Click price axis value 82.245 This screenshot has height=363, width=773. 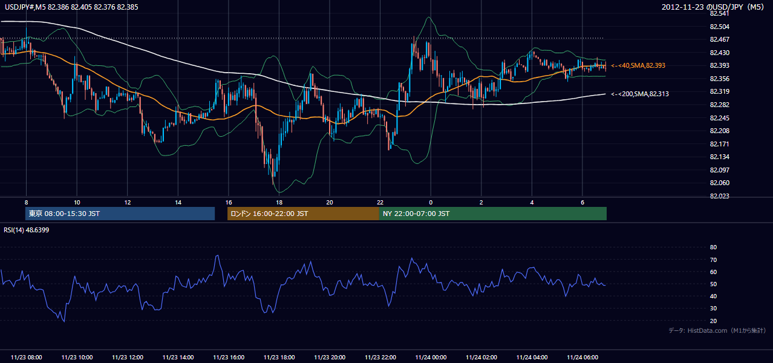pyautogui.click(x=719, y=118)
